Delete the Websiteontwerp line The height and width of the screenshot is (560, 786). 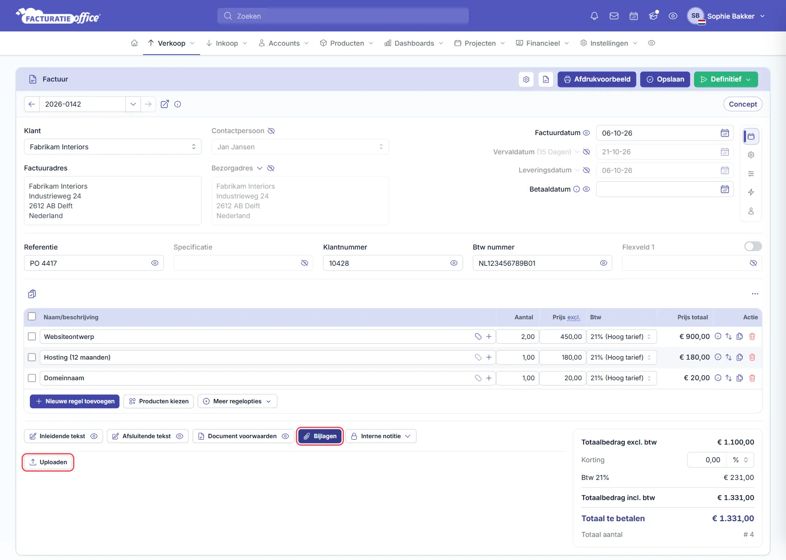[x=752, y=336]
